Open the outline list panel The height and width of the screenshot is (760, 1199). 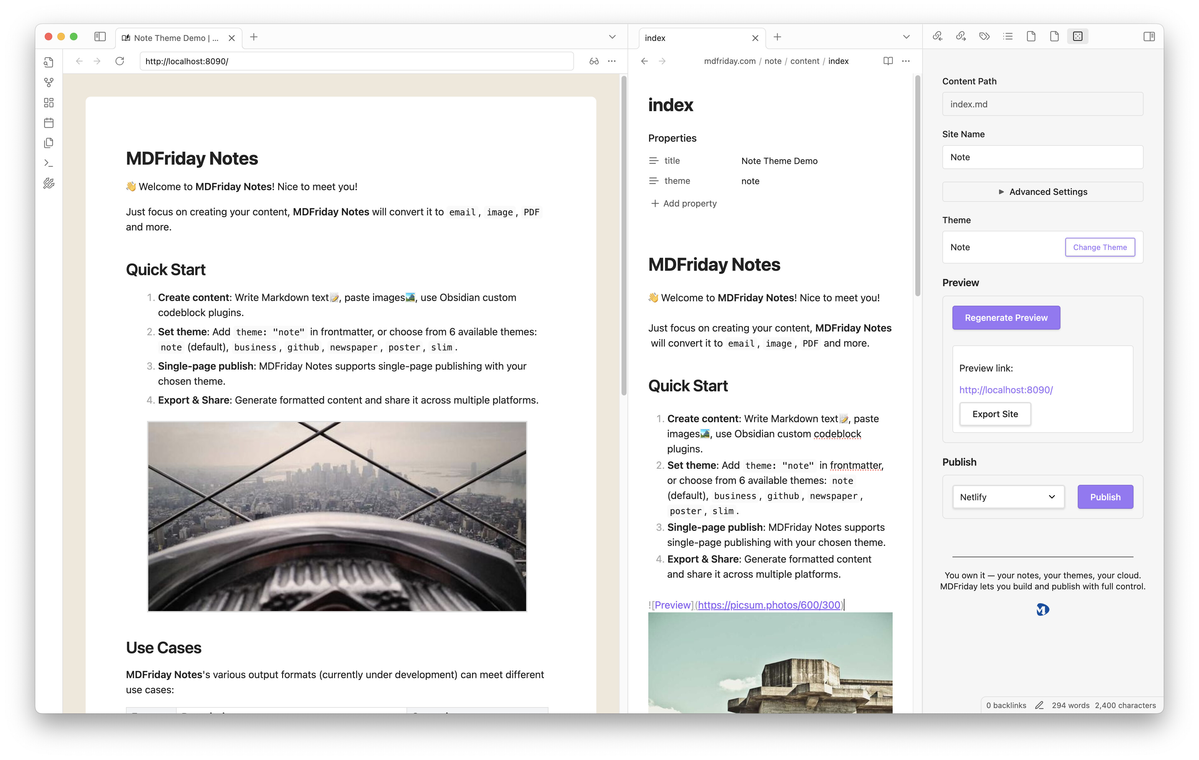[1008, 36]
